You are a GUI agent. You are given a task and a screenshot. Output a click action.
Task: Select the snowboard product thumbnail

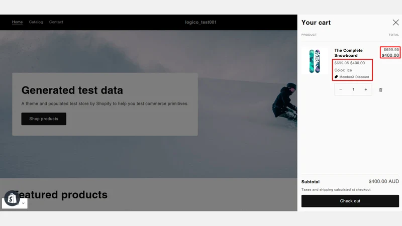pos(315,61)
